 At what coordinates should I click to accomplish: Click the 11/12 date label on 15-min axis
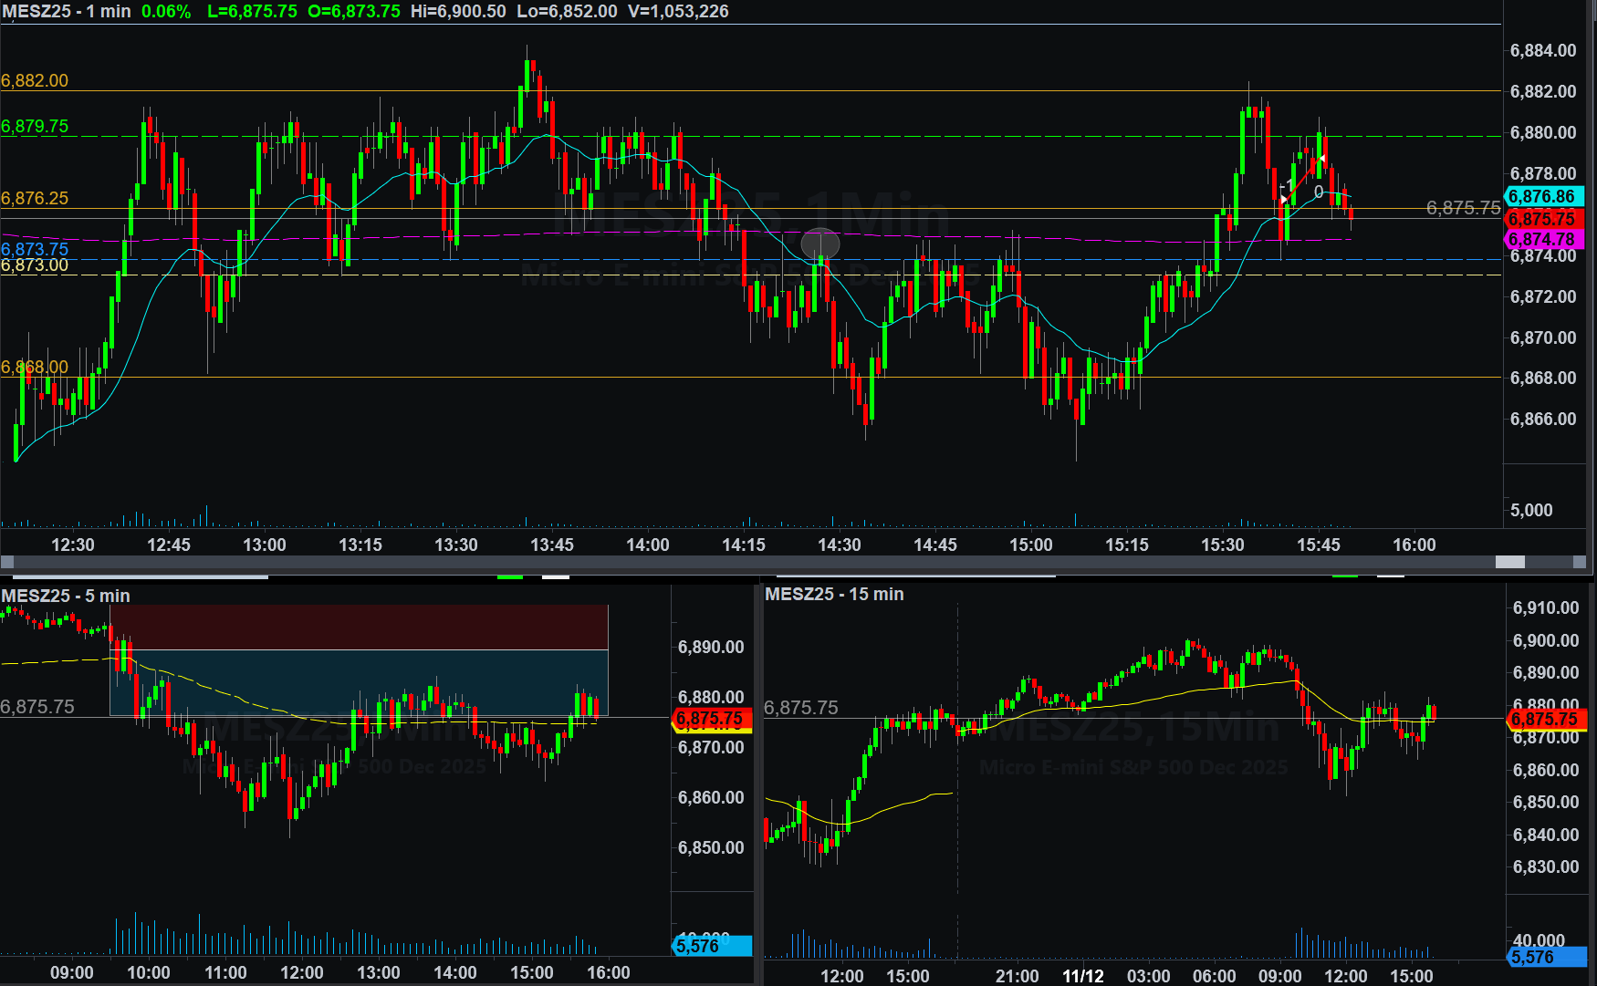point(1082,976)
